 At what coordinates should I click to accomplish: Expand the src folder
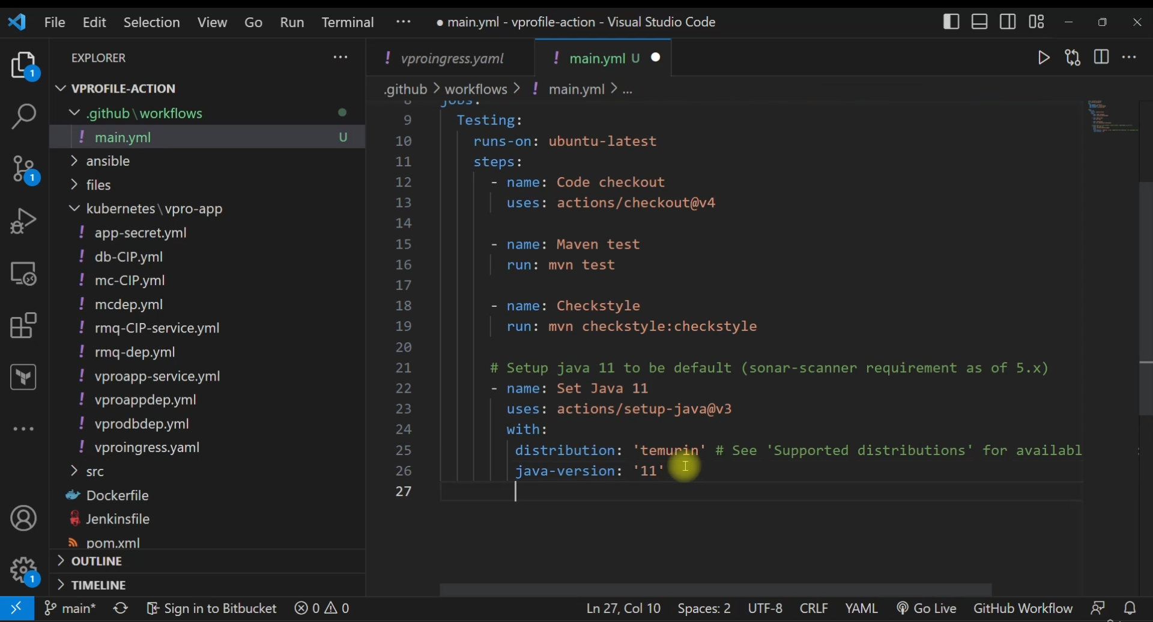[207, 472]
